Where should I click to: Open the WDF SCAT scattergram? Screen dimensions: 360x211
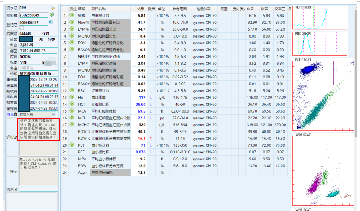(x=323, y=170)
